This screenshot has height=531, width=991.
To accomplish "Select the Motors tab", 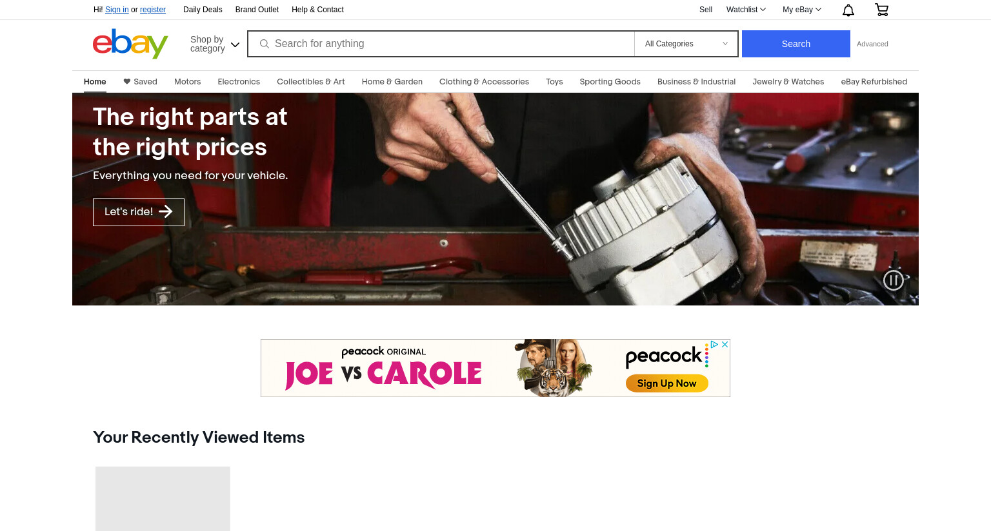I will click(187, 82).
